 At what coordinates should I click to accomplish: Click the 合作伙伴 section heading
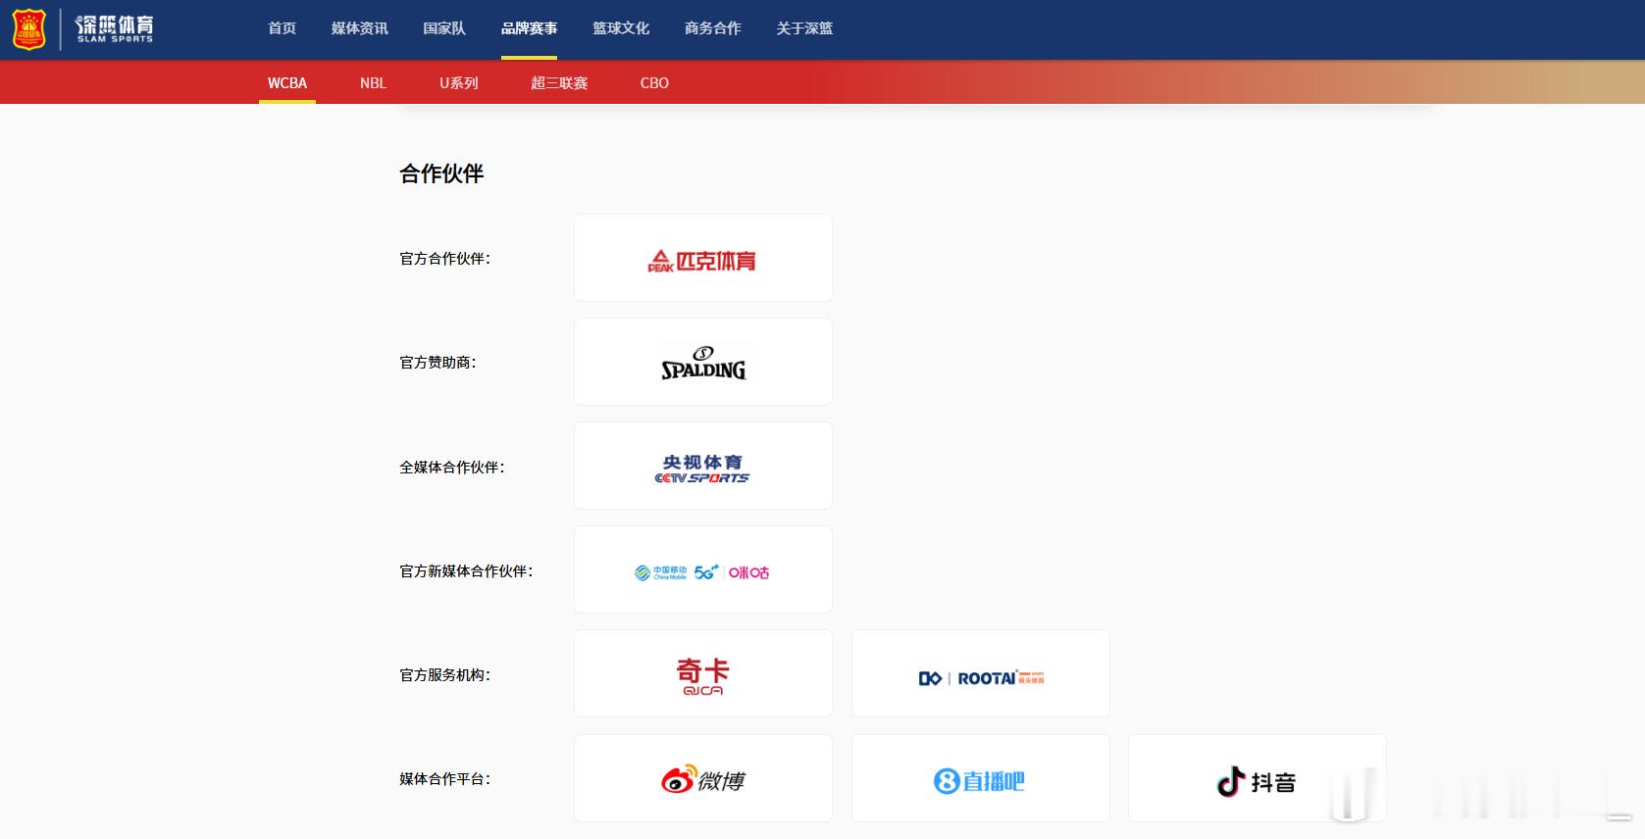pyautogui.click(x=441, y=173)
